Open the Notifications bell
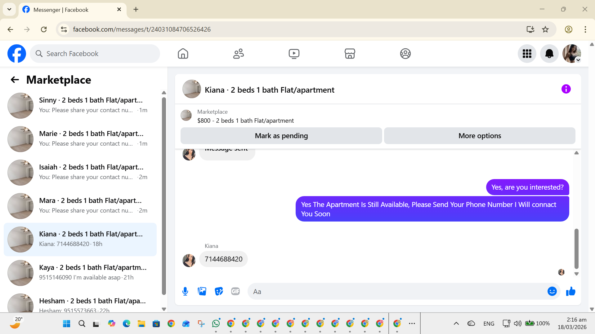 (549, 54)
